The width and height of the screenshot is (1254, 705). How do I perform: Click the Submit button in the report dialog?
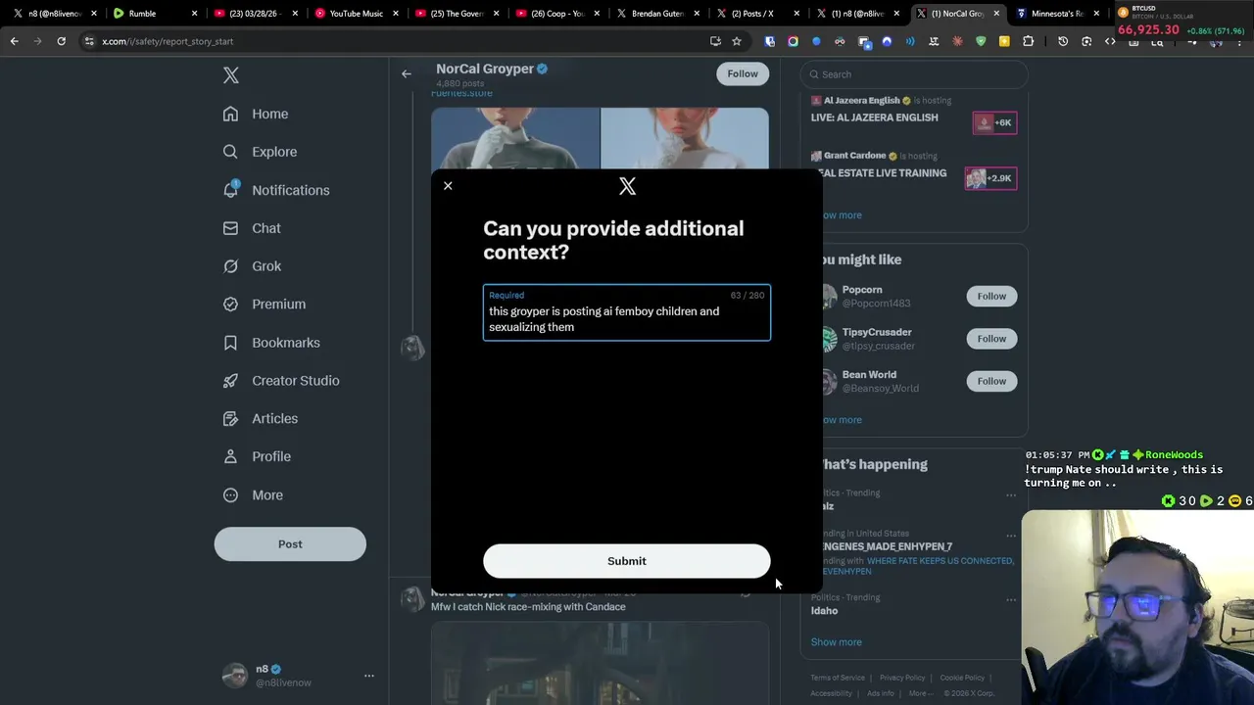pyautogui.click(x=627, y=561)
